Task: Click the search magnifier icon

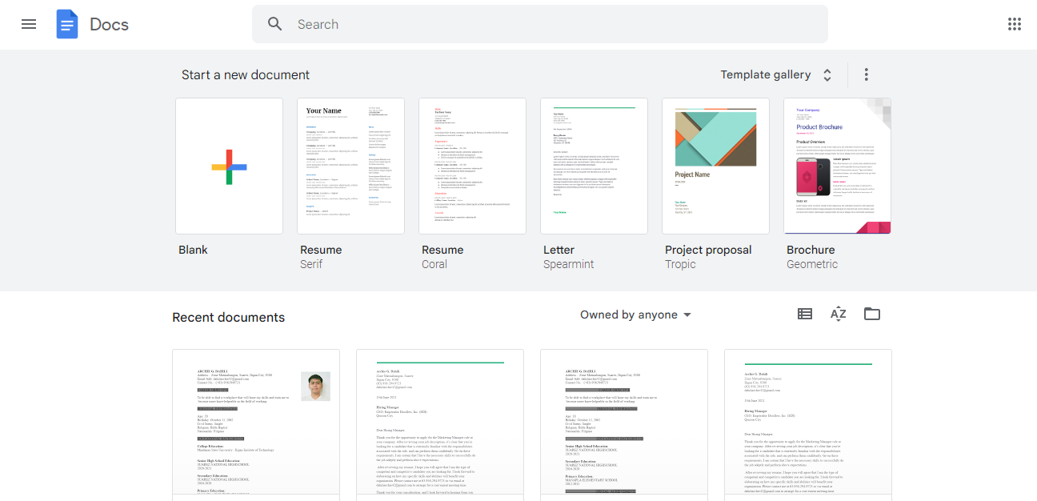Action: tap(275, 24)
